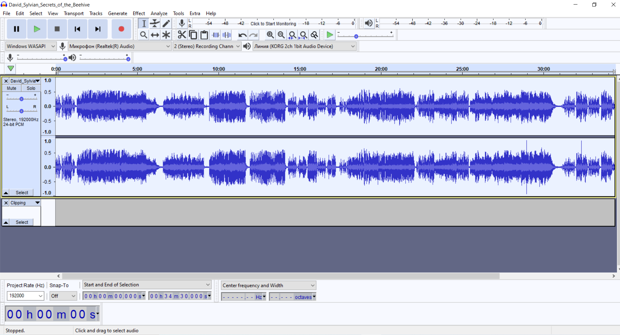Screen dimensions: 620x335
Task: Open the Effect menu
Action: 139,13
